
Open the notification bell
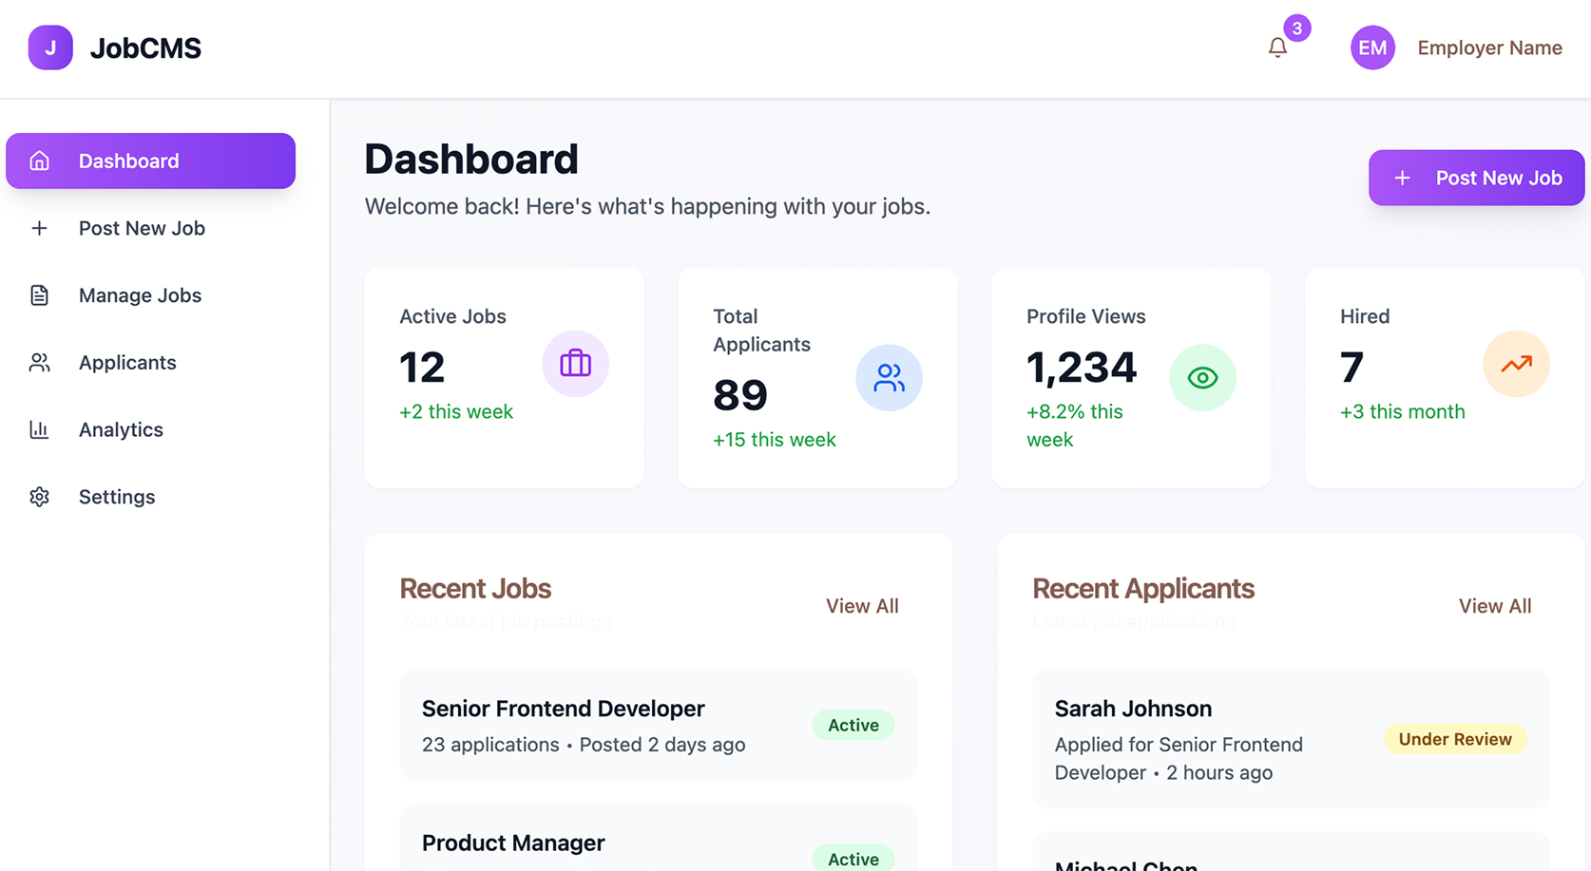[x=1275, y=47]
